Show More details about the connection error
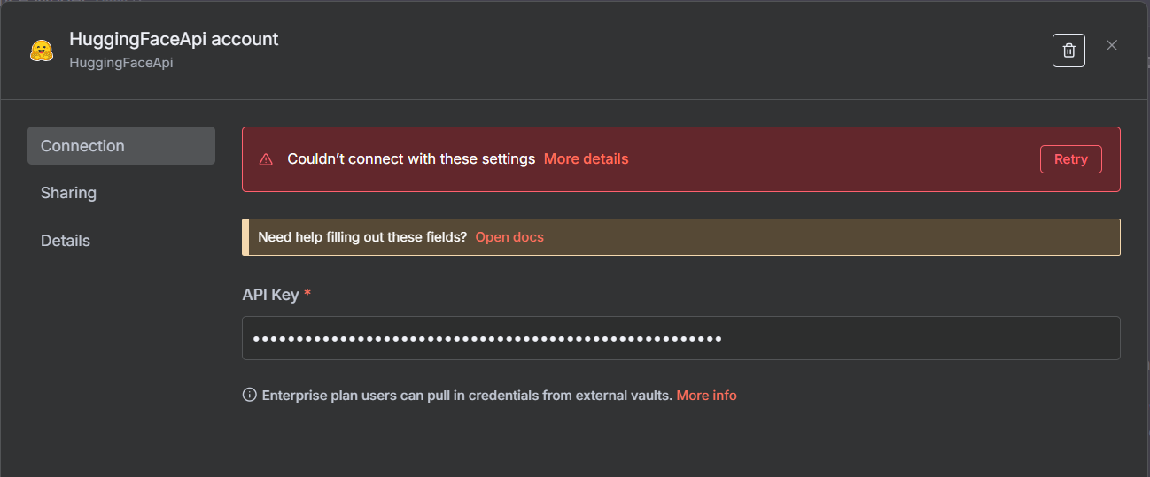1150x477 pixels. tap(586, 159)
